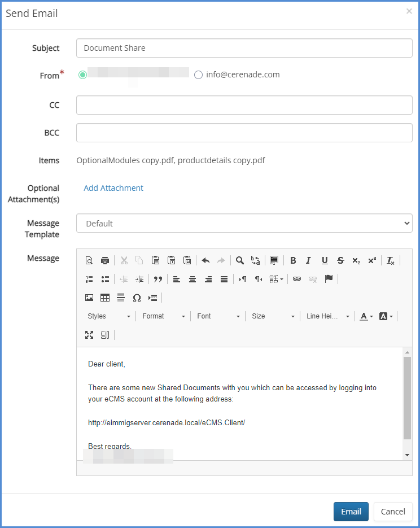Click the Bold formatting icon
The height and width of the screenshot is (528, 420).
[x=293, y=260]
